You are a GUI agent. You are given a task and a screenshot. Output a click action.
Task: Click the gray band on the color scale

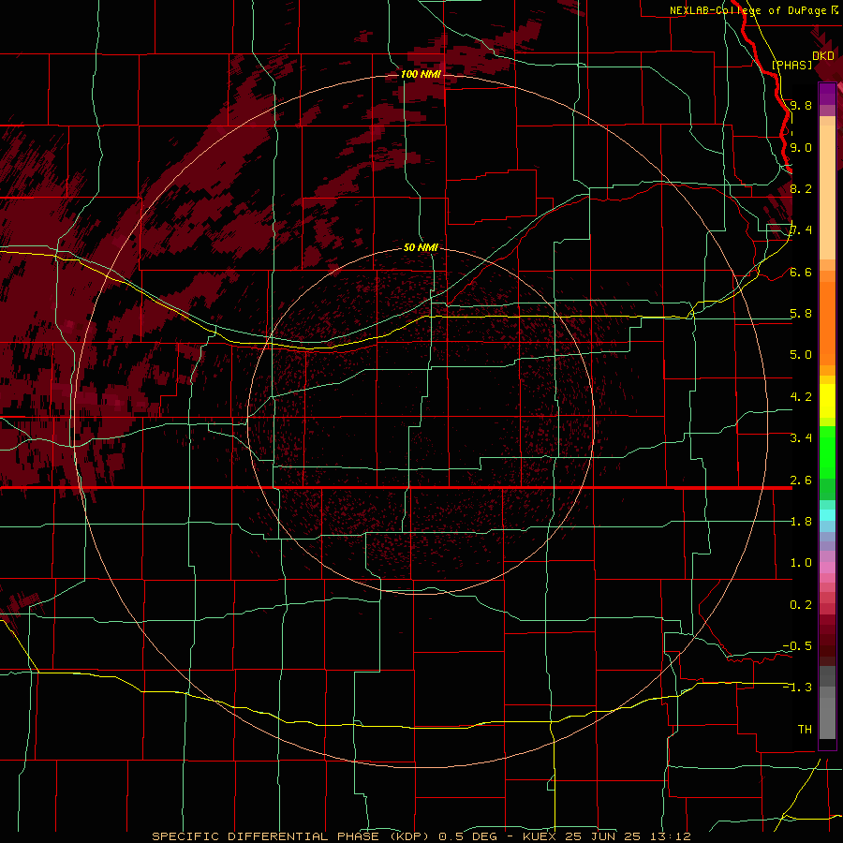pos(827,702)
